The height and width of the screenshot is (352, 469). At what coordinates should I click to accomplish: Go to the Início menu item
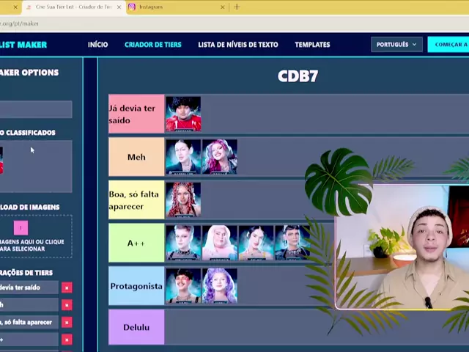[97, 44]
